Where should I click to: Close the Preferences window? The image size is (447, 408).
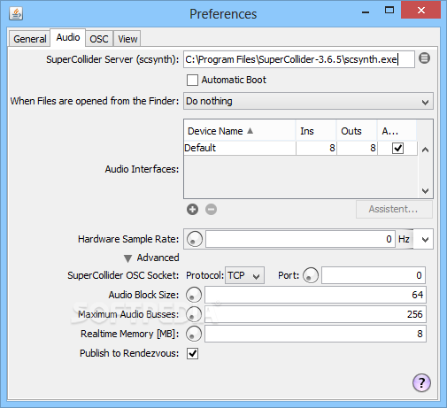point(421,11)
